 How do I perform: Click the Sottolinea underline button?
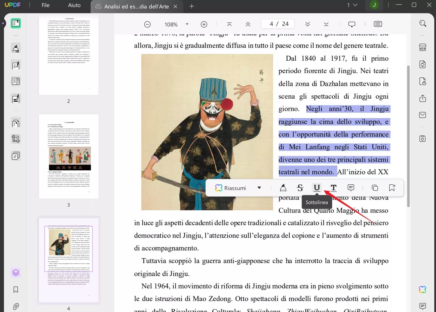pos(317,188)
